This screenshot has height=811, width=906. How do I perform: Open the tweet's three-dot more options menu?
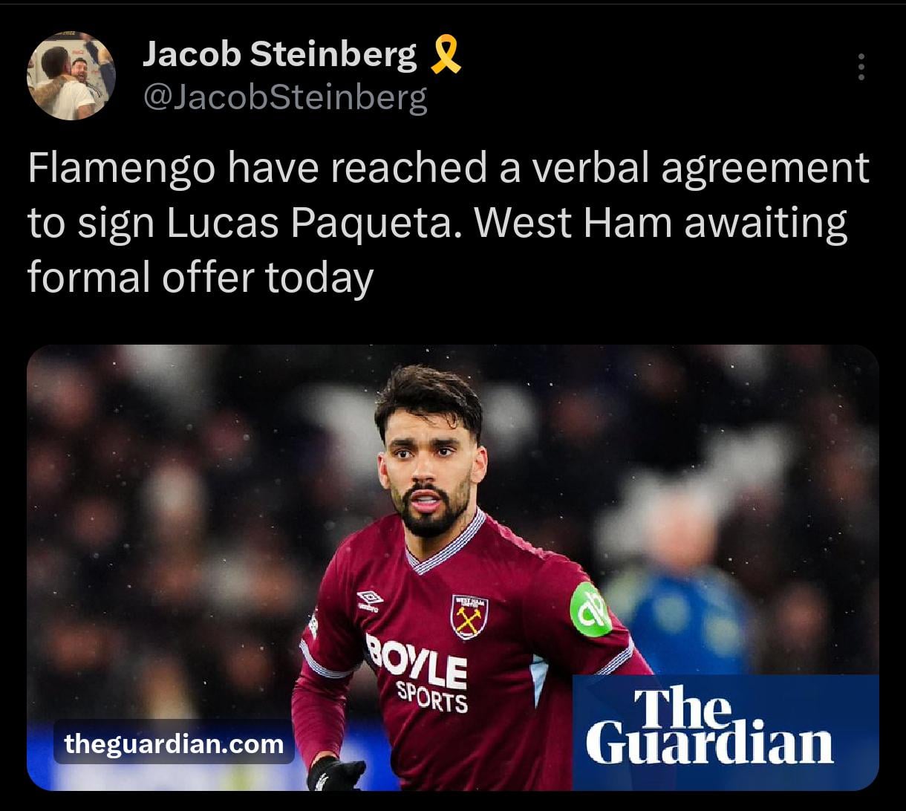[x=861, y=67]
